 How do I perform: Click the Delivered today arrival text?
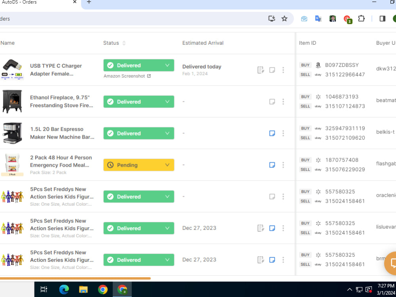pos(202,67)
